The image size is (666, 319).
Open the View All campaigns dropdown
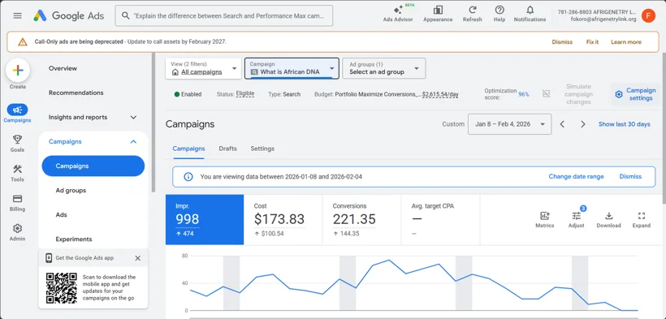click(203, 68)
